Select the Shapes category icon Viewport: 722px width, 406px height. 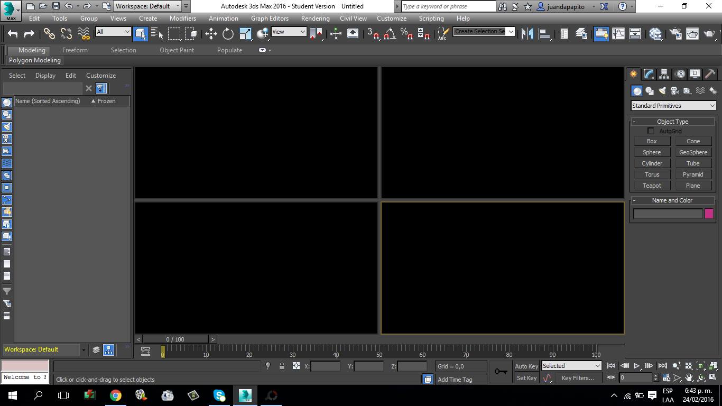click(650, 91)
